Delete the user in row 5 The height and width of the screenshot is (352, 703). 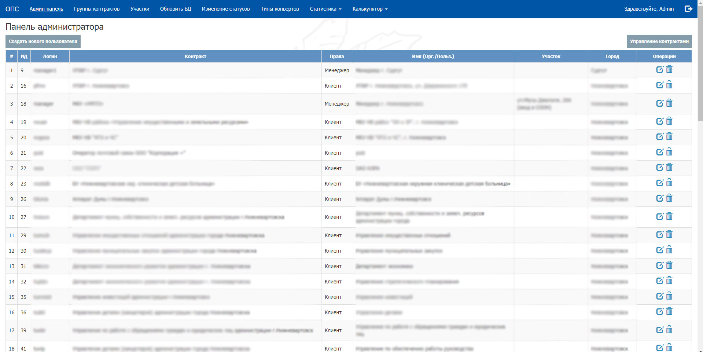[x=669, y=137]
